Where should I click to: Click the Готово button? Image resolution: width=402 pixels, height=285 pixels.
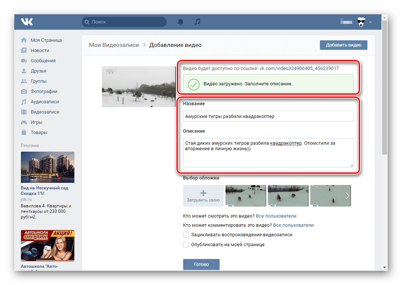coord(201,264)
